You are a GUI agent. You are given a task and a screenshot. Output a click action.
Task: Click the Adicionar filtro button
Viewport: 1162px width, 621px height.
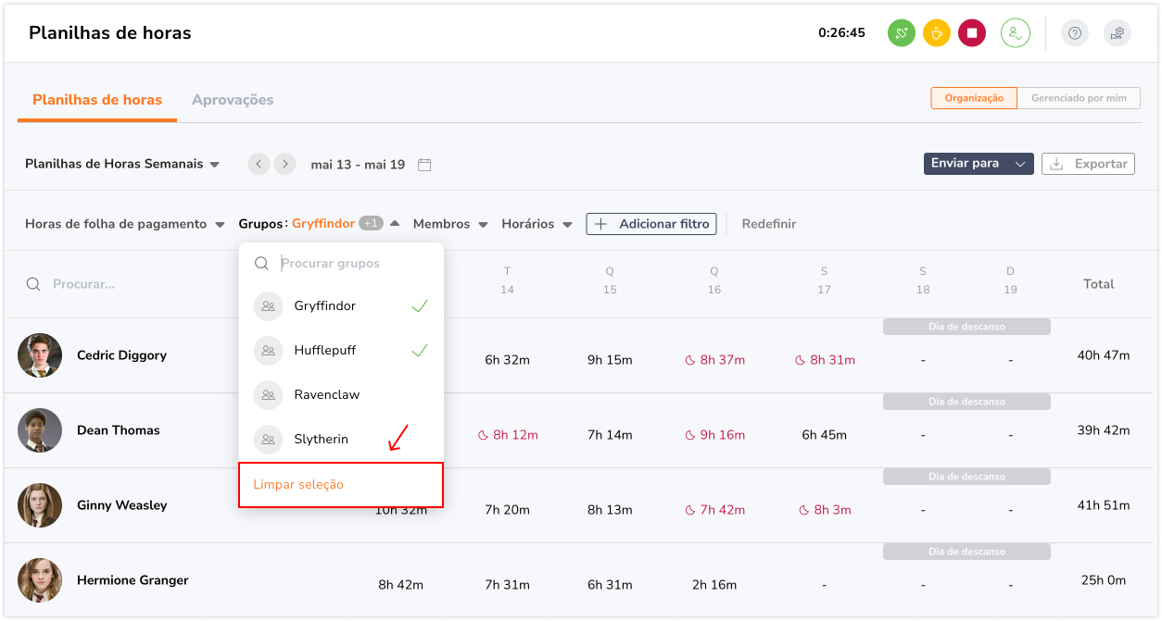click(x=650, y=224)
